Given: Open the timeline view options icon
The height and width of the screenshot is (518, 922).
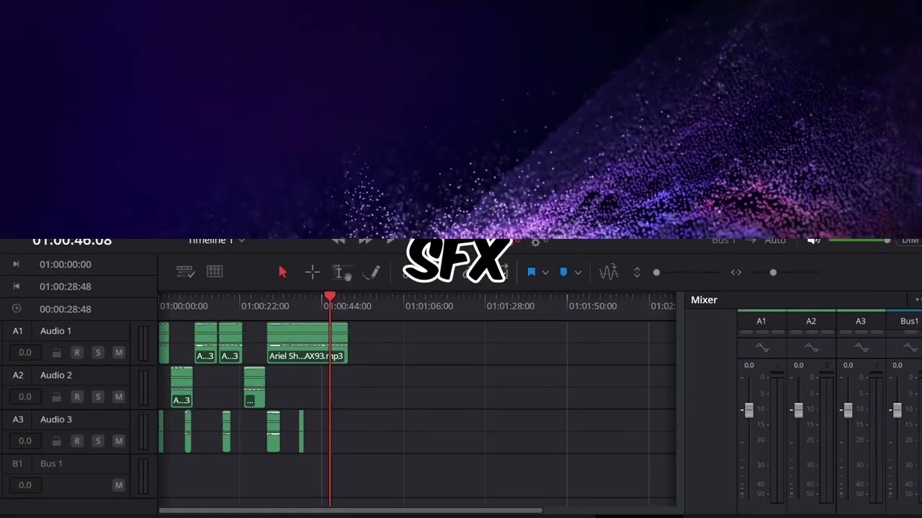Looking at the screenshot, I should click(x=185, y=272).
